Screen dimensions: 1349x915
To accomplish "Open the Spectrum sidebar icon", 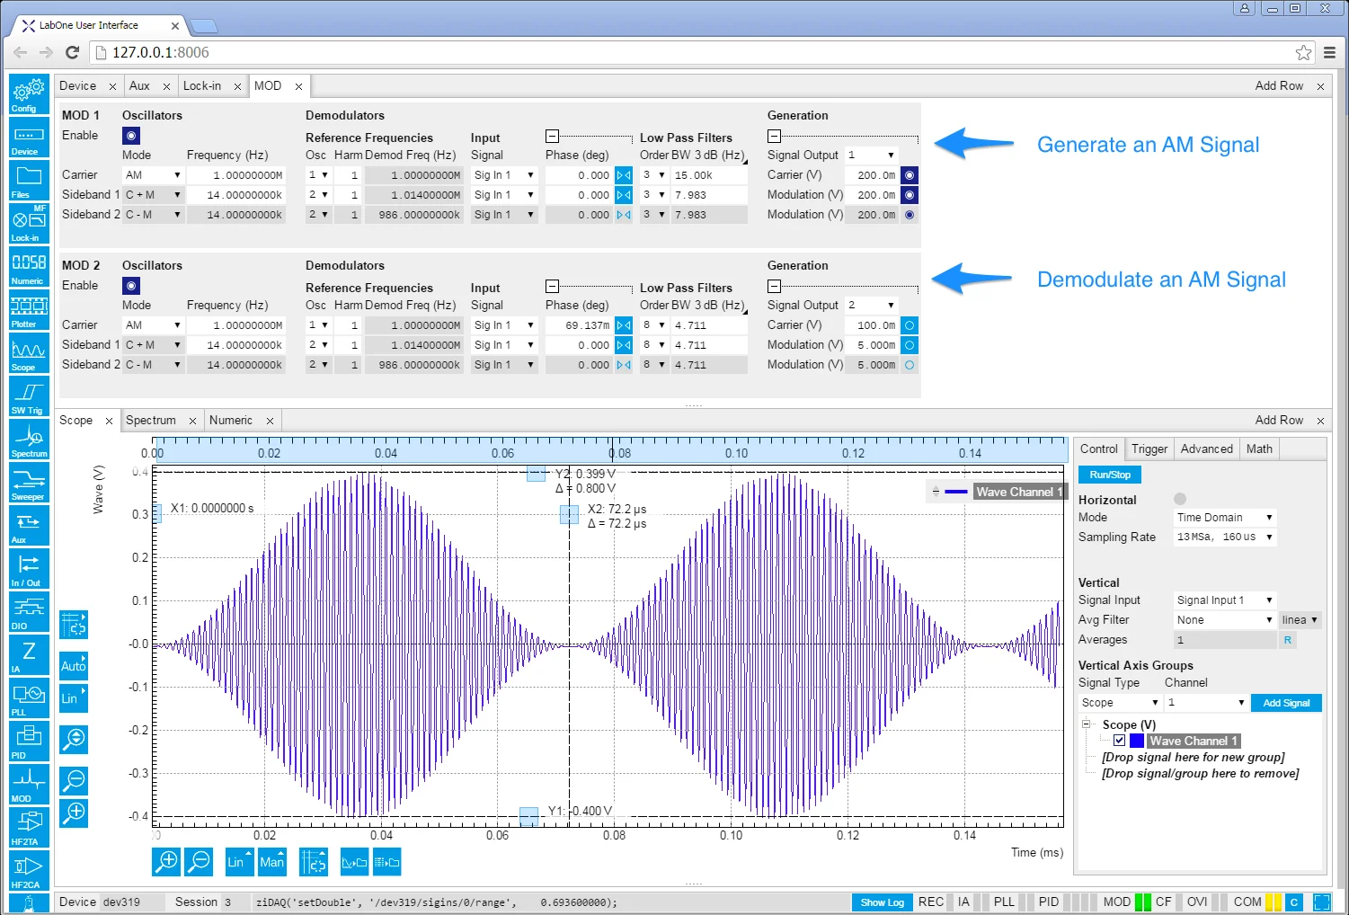I will click(29, 440).
